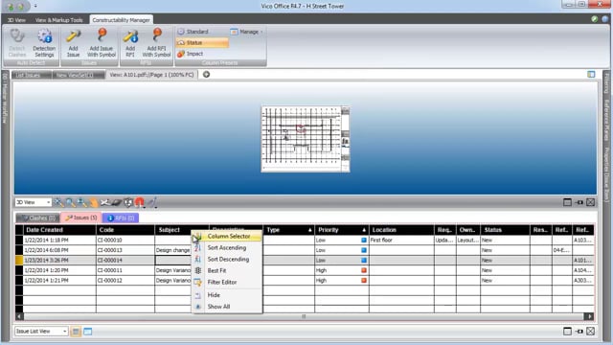Select the Constructability Manager ribbon tab
Image resolution: width=613 pixels, height=345 pixels.
tap(122, 20)
